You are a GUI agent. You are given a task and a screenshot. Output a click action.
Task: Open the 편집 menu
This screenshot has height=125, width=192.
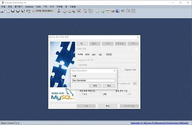click(x=10, y=7)
